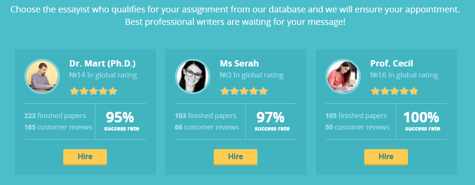
Task: Hire Ms Serah
Action: [235, 157]
